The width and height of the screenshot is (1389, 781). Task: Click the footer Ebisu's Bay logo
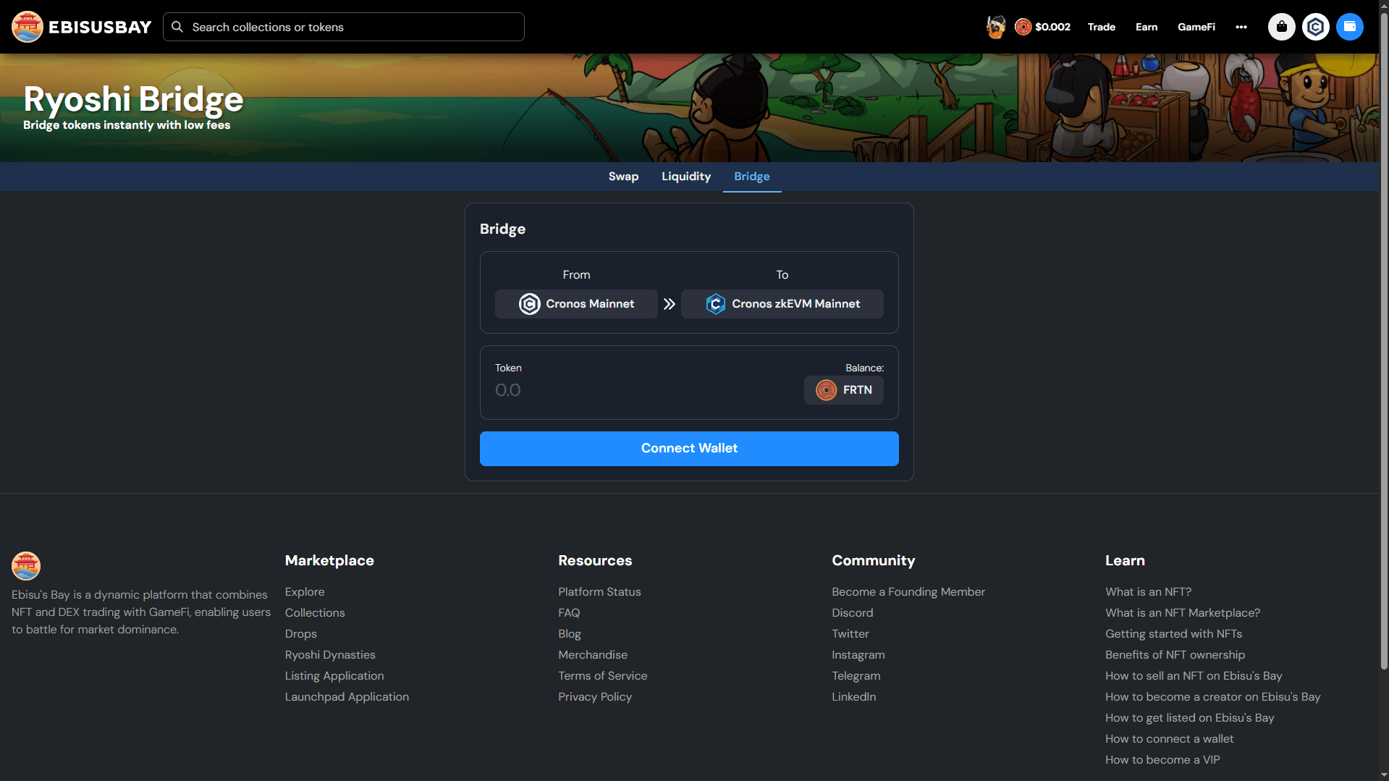click(26, 565)
